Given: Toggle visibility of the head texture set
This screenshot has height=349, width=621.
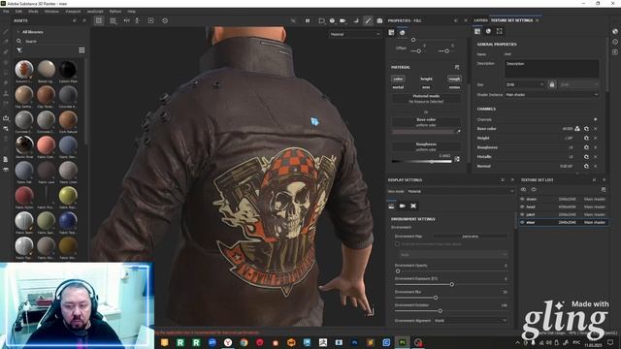Looking at the screenshot, I should [x=522, y=206].
